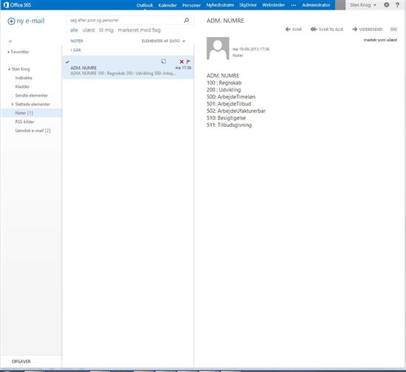The width and height of the screenshot is (406, 372).
Task: Collapse the folder pane with double chevron
Action: [x=10, y=41]
